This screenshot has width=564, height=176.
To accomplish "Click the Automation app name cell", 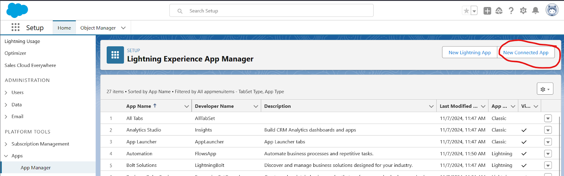I will click(139, 153).
